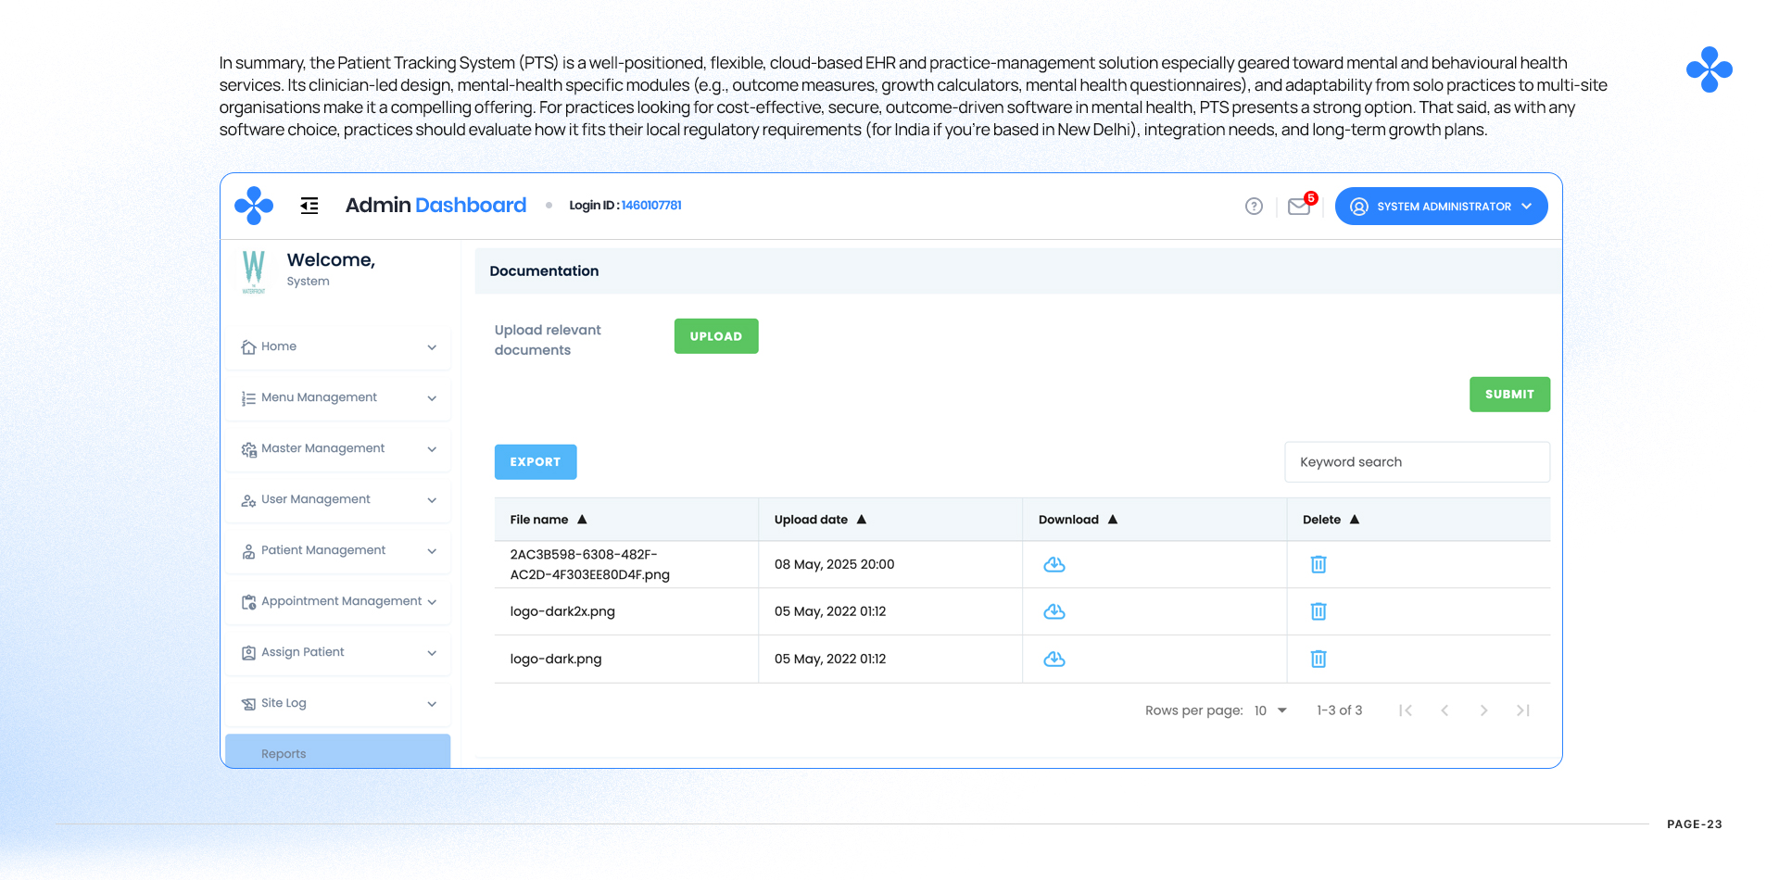Delete the logo-dark2x.png file
Viewport: 1779px width, 880px height.
(1318, 611)
